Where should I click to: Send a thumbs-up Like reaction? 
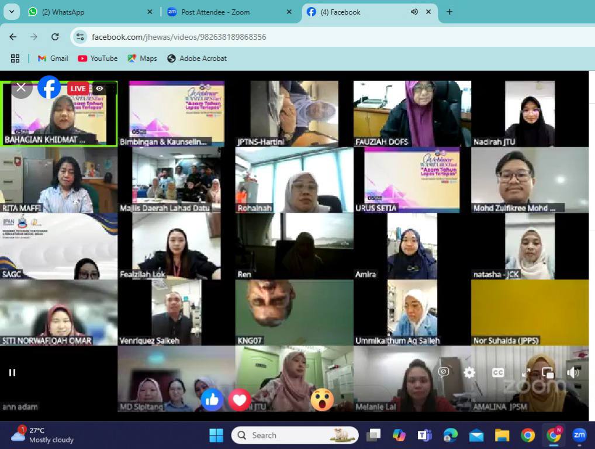pos(212,399)
